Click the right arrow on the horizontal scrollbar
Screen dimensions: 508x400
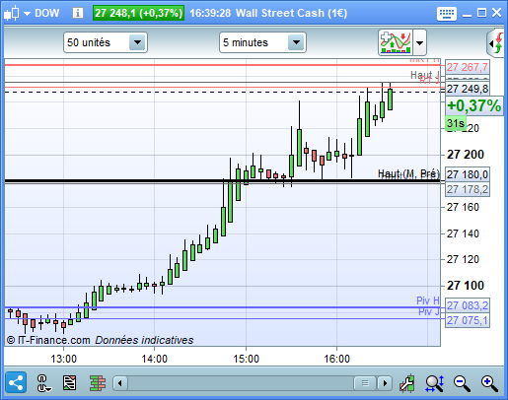(385, 383)
